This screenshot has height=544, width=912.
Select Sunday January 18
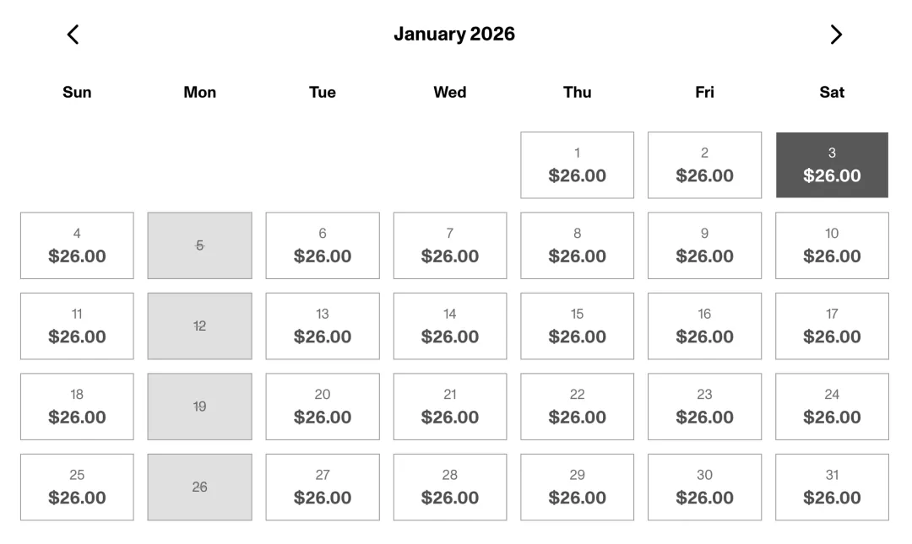click(x=77, y=407)
